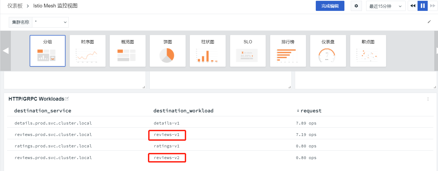This screenshot has height=171, width=438.
Task: Click the pencil edit icon at right
Action: (429, 22)
